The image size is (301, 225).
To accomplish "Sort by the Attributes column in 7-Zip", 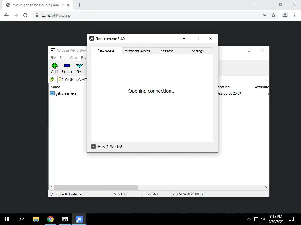I will [x=262, y=87].
